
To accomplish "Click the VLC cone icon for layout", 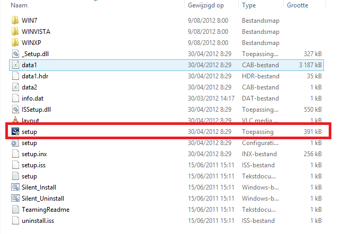I will (15, 120).
